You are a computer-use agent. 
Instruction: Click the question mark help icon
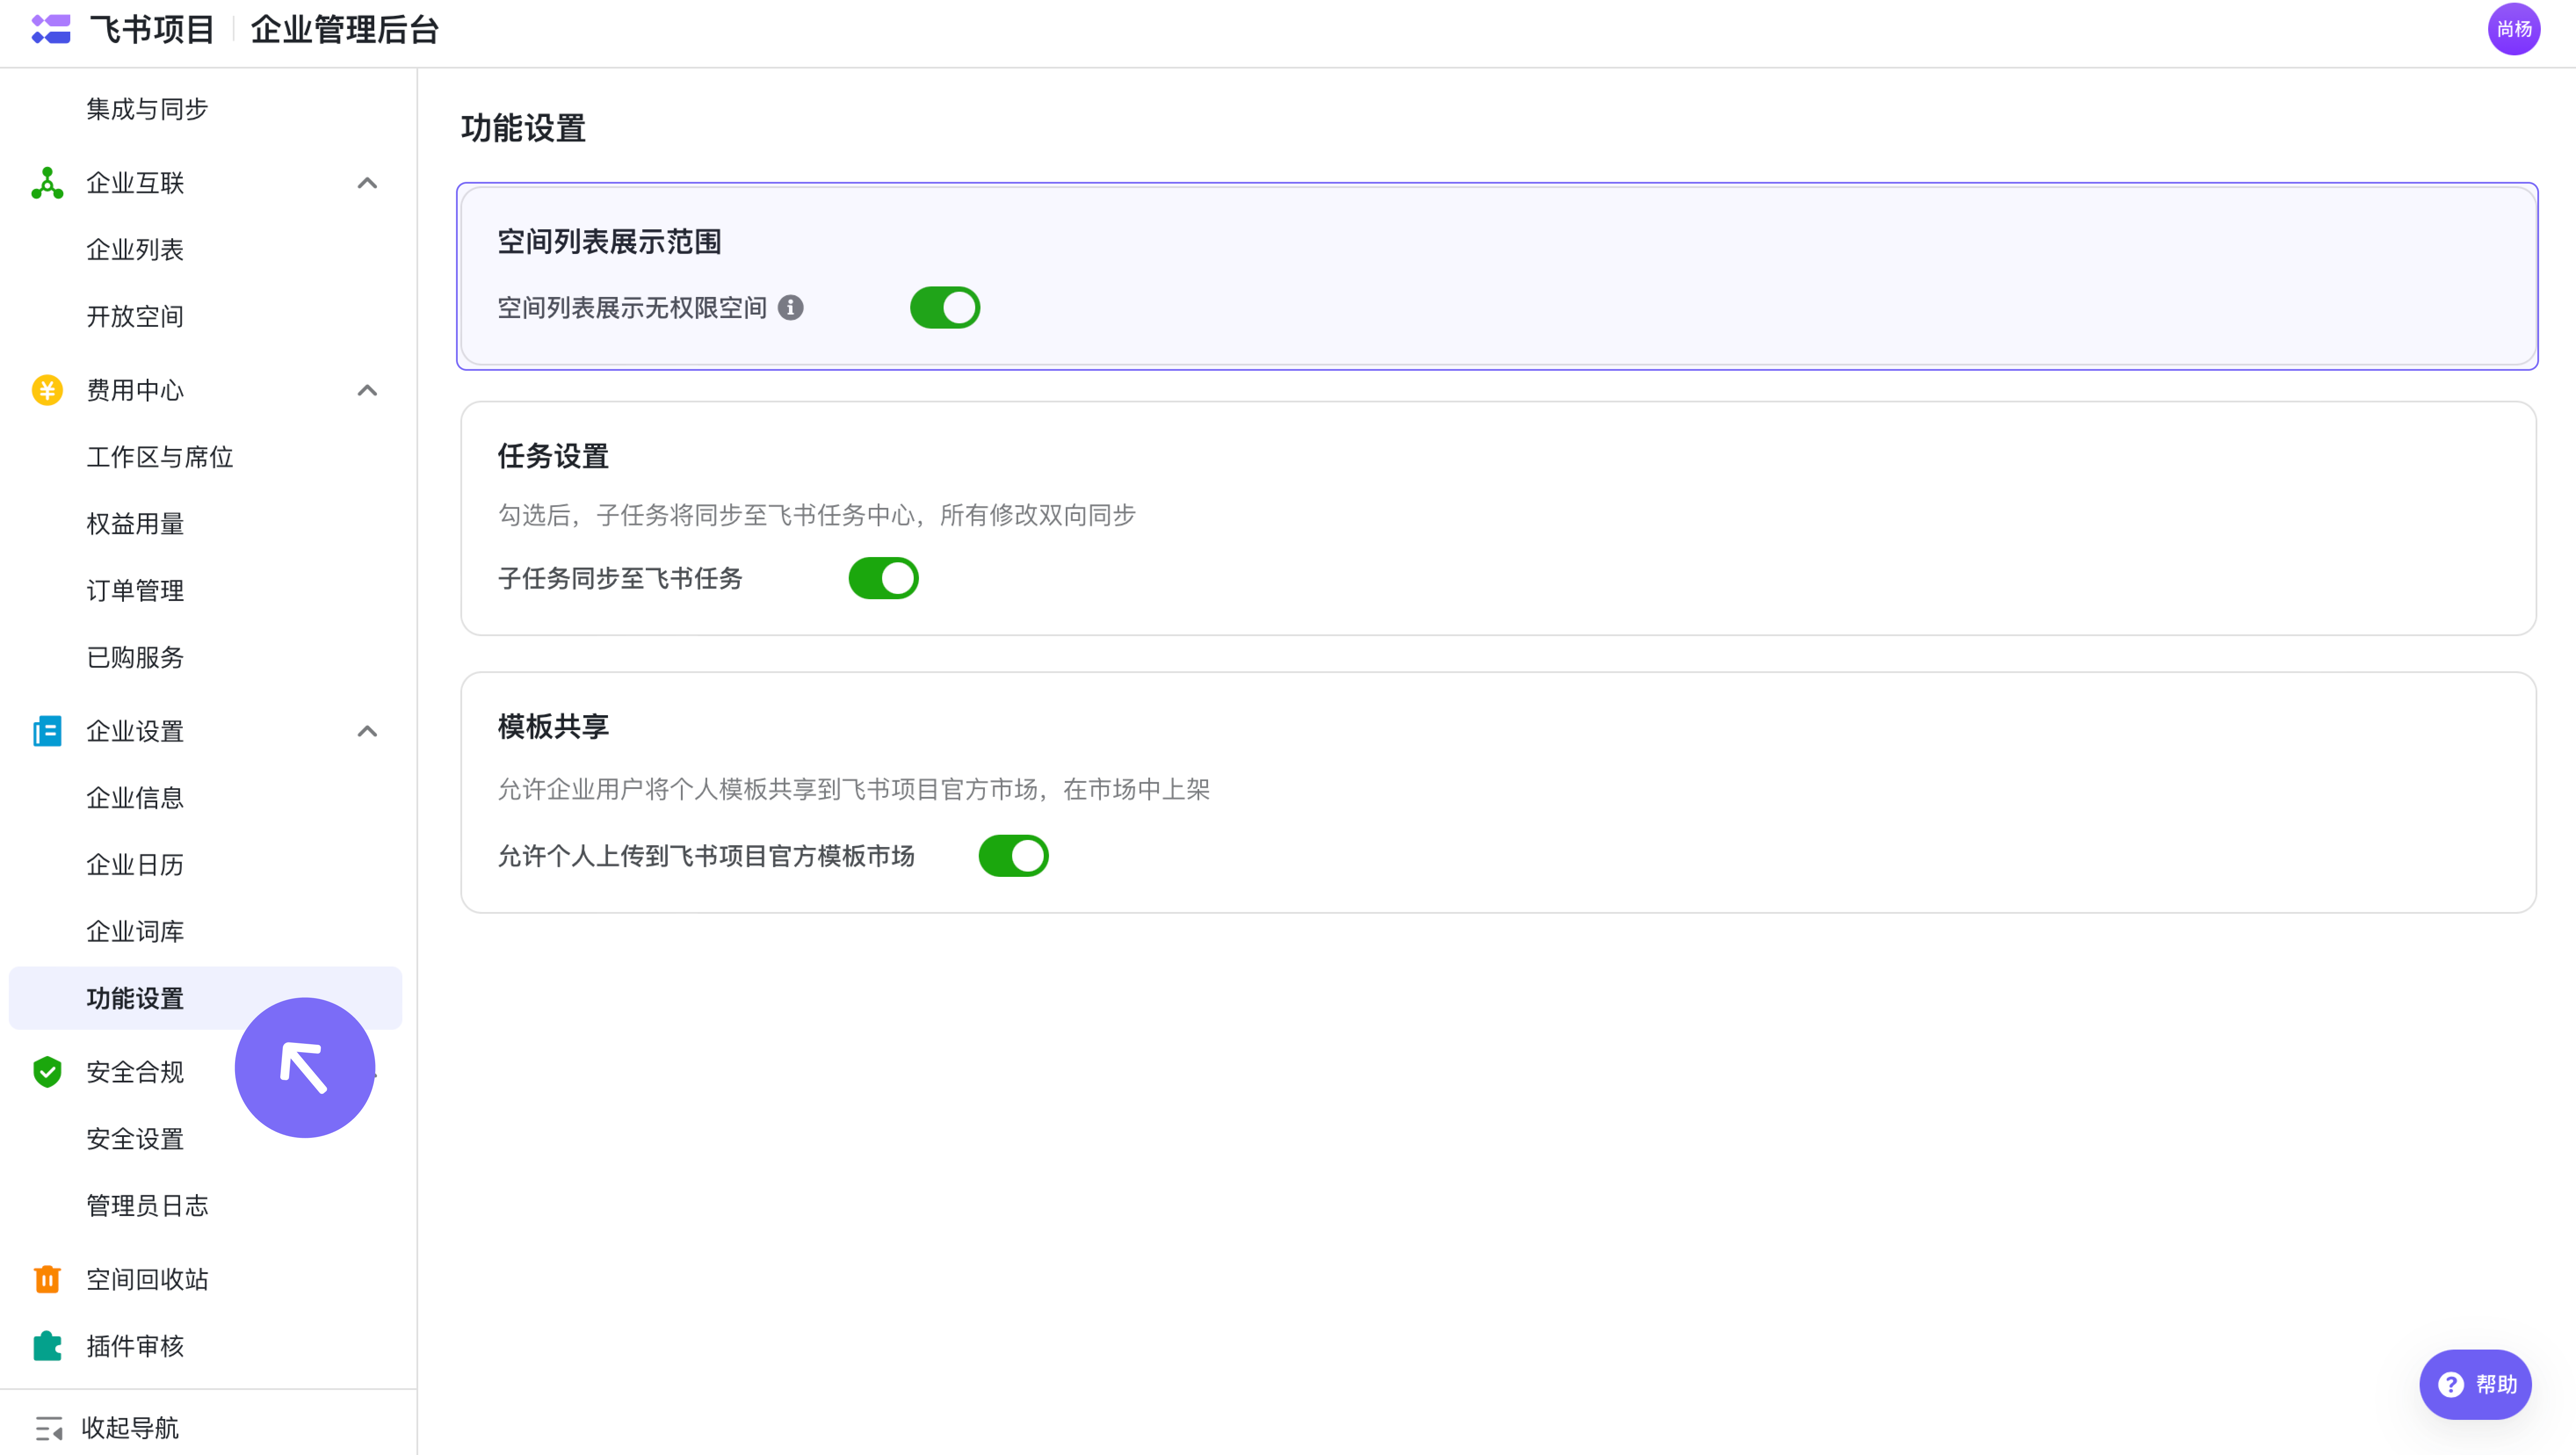point(2451,1385)
